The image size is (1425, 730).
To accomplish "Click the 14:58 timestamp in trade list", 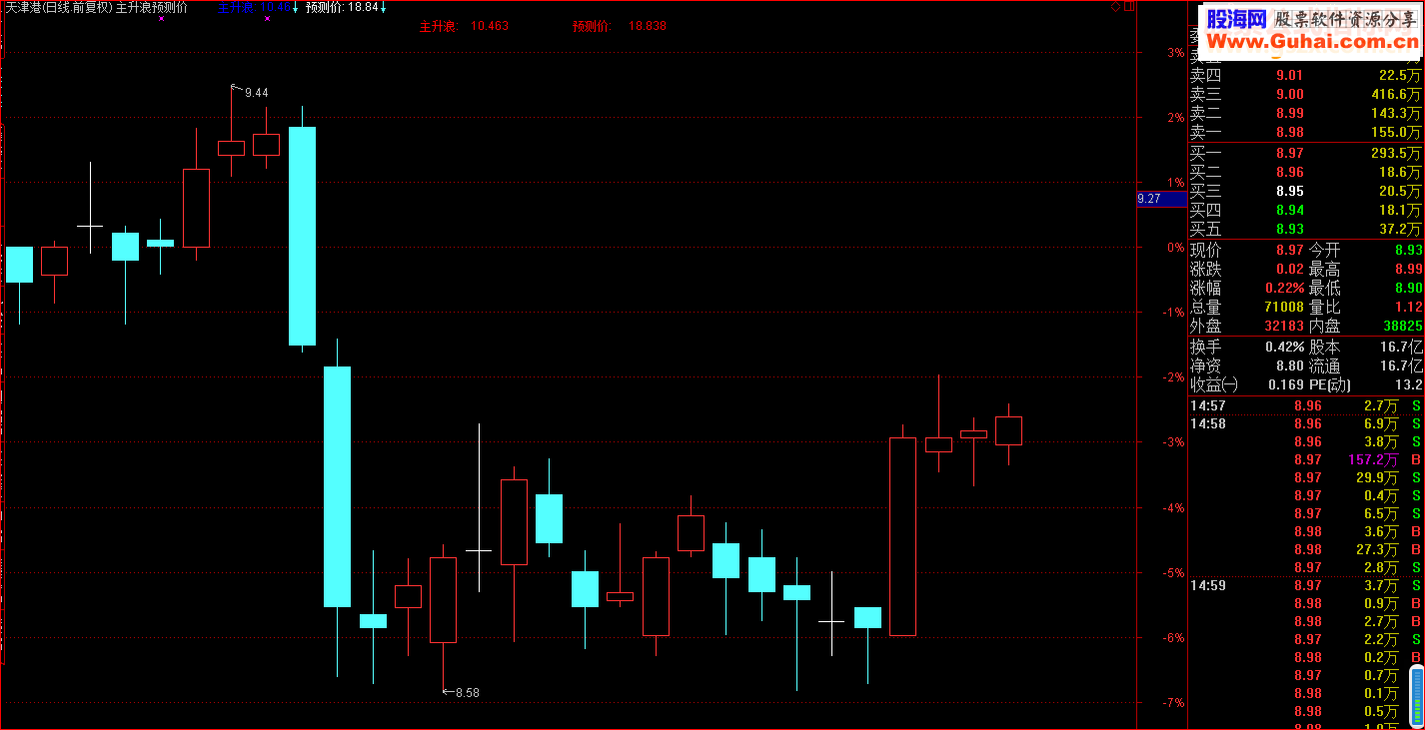I will tap(1208, 423).
